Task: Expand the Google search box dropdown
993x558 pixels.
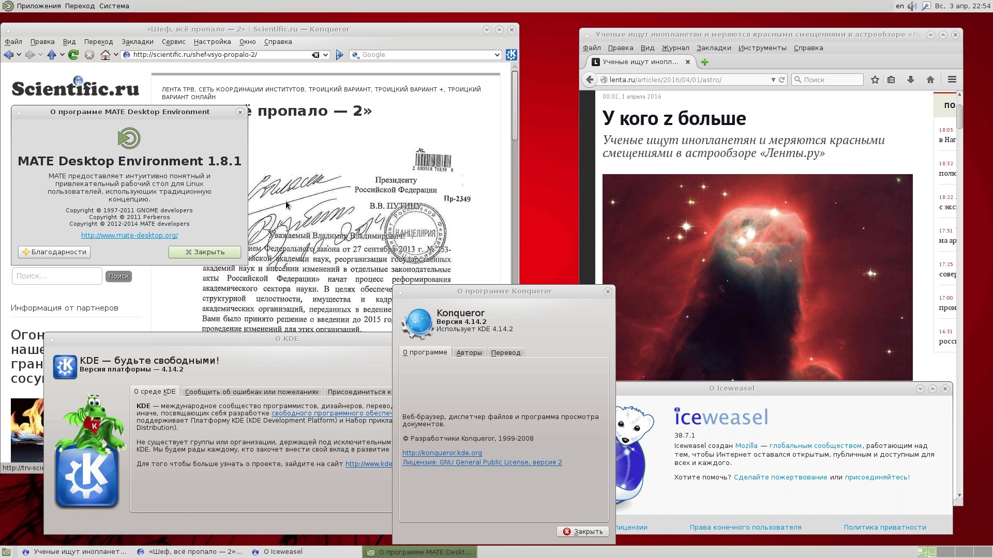Action: 497,55
